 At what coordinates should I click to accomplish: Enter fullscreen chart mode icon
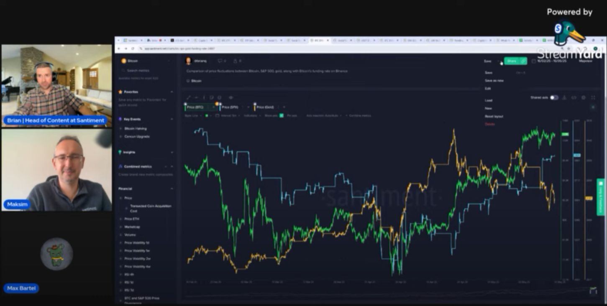(593, 97)
